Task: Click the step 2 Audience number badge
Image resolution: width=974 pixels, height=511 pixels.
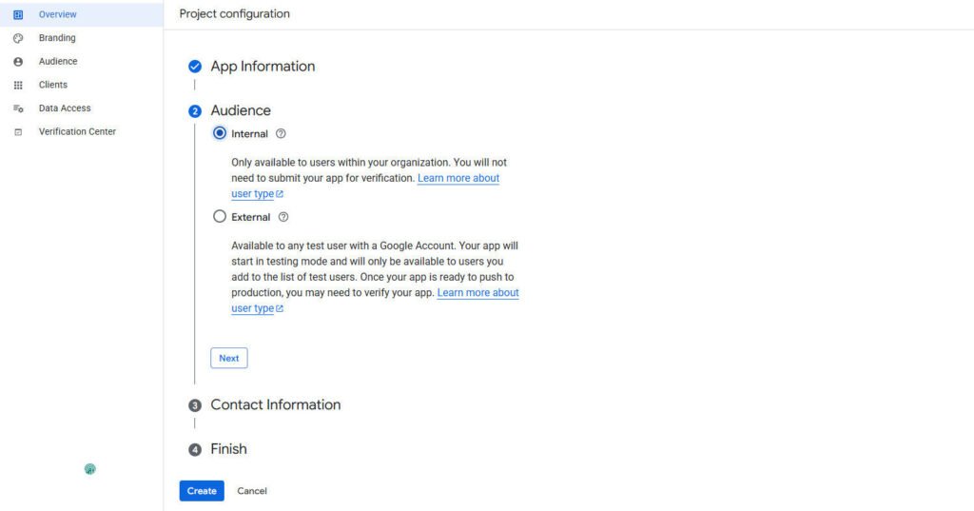Action: point(195,111)
